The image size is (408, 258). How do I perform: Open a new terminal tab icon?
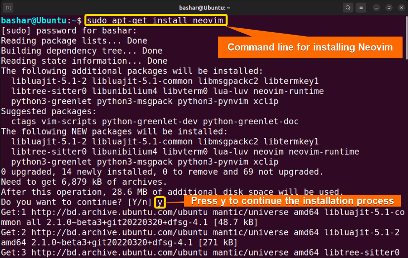tap(8, 7)
